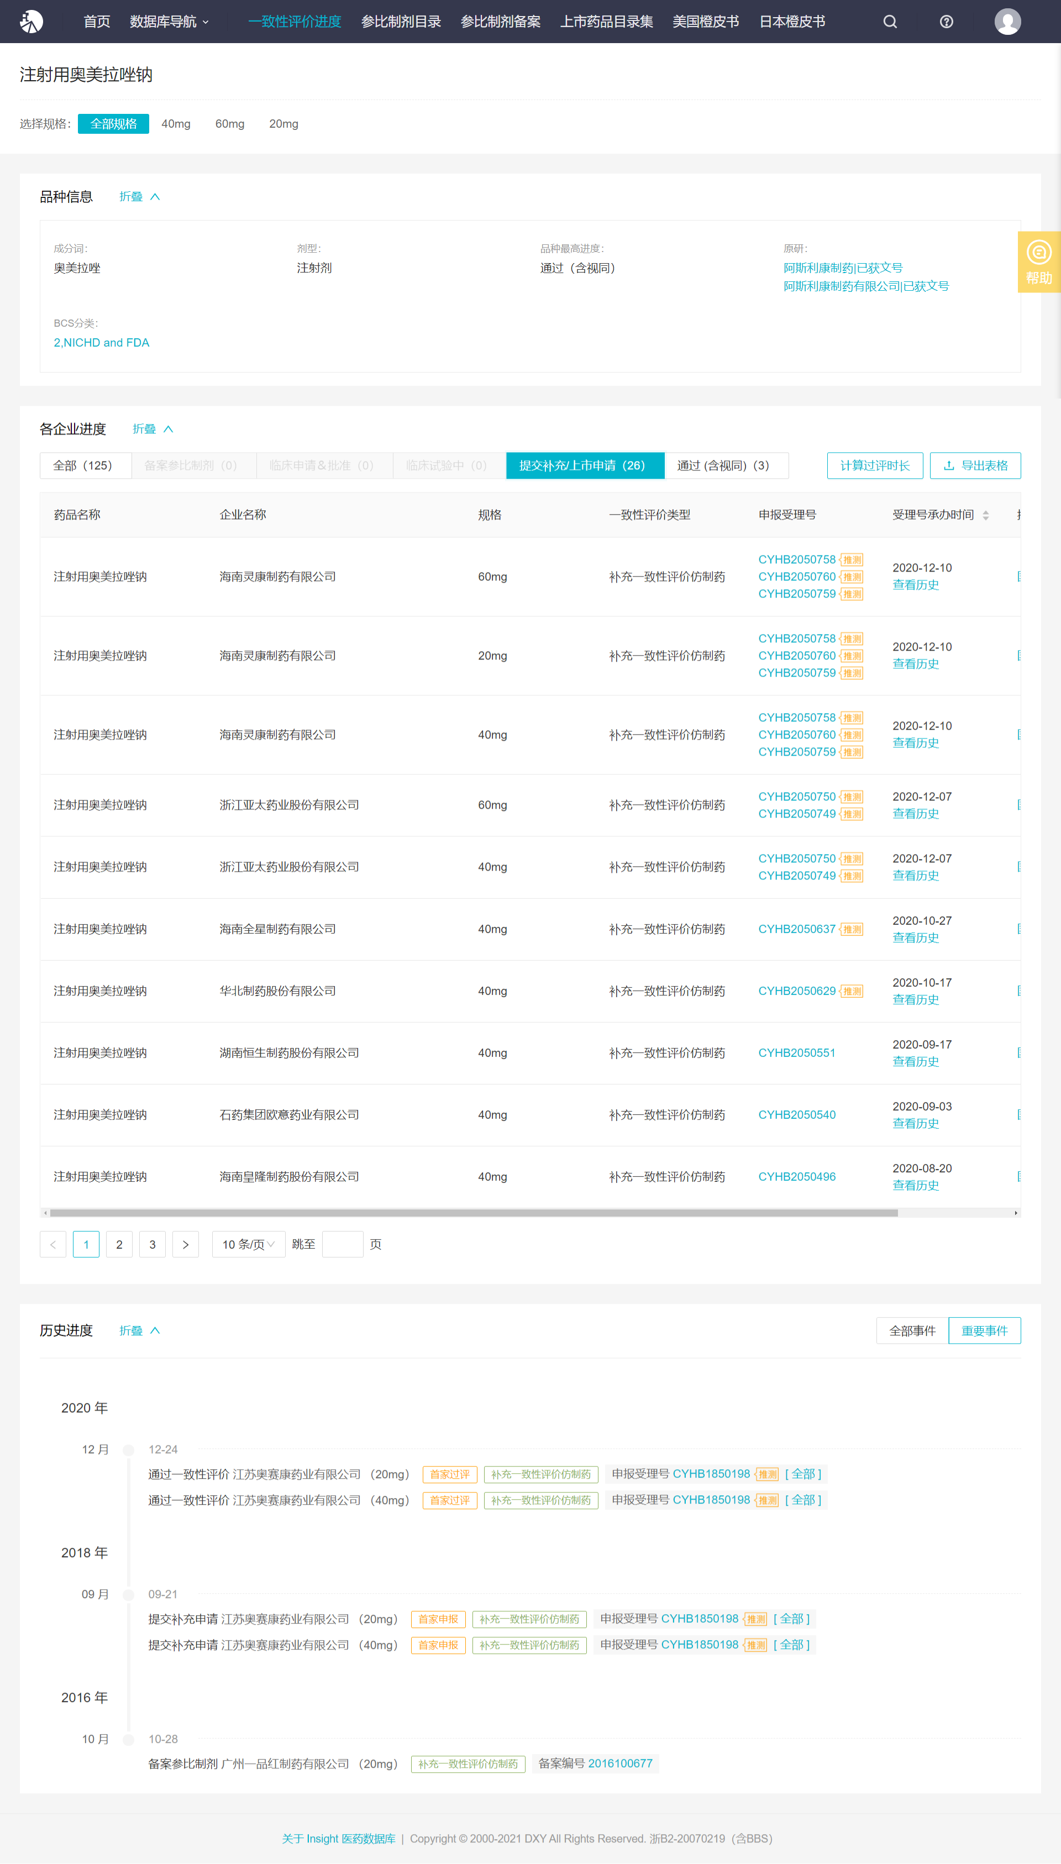Open 上市药品目录集 in navigation
1061x1864 pixels.
click(606, 22)
